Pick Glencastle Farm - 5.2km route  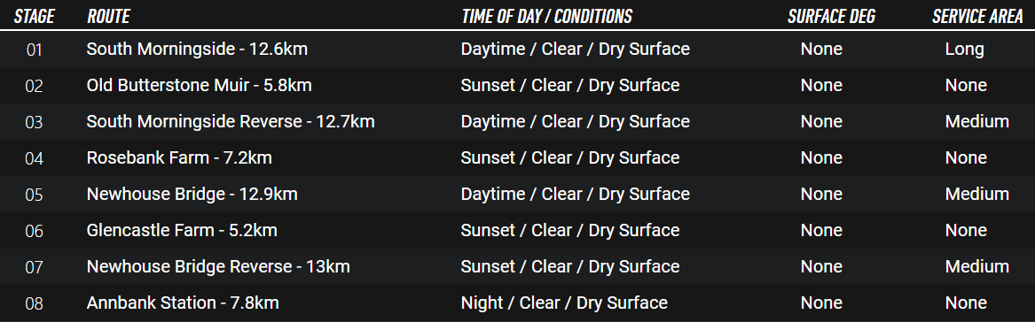(x=182, y=231)
